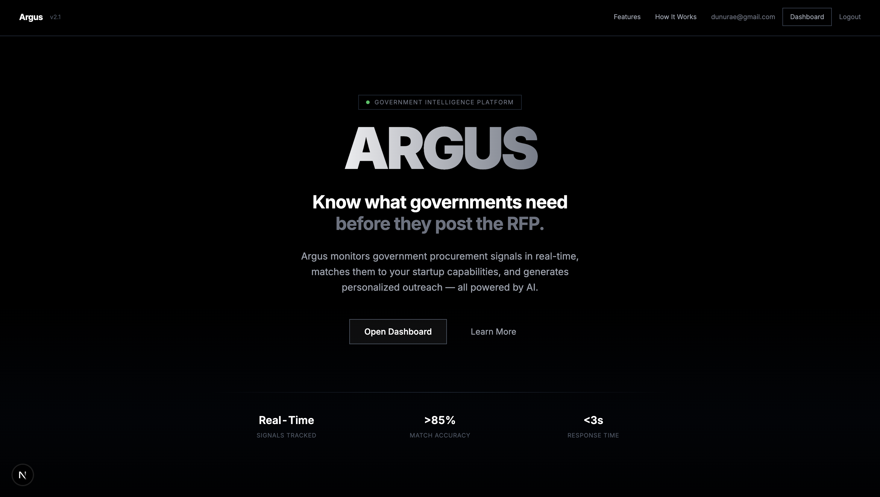Click the Argus logo in navbar
This screenshot has height=497, width=880.
pos(31,17)
